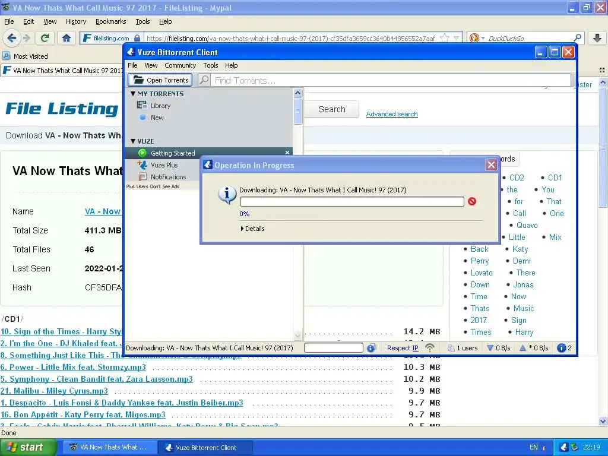Click the DuckDuckGo search magnifier icon
The image size is (608, 456).
tap(577, 38)
